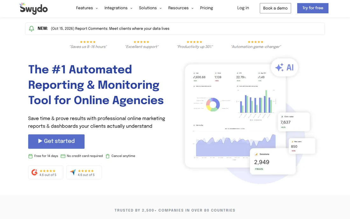
Task: Click the AI sparkle badge
Action: point(284,67)
